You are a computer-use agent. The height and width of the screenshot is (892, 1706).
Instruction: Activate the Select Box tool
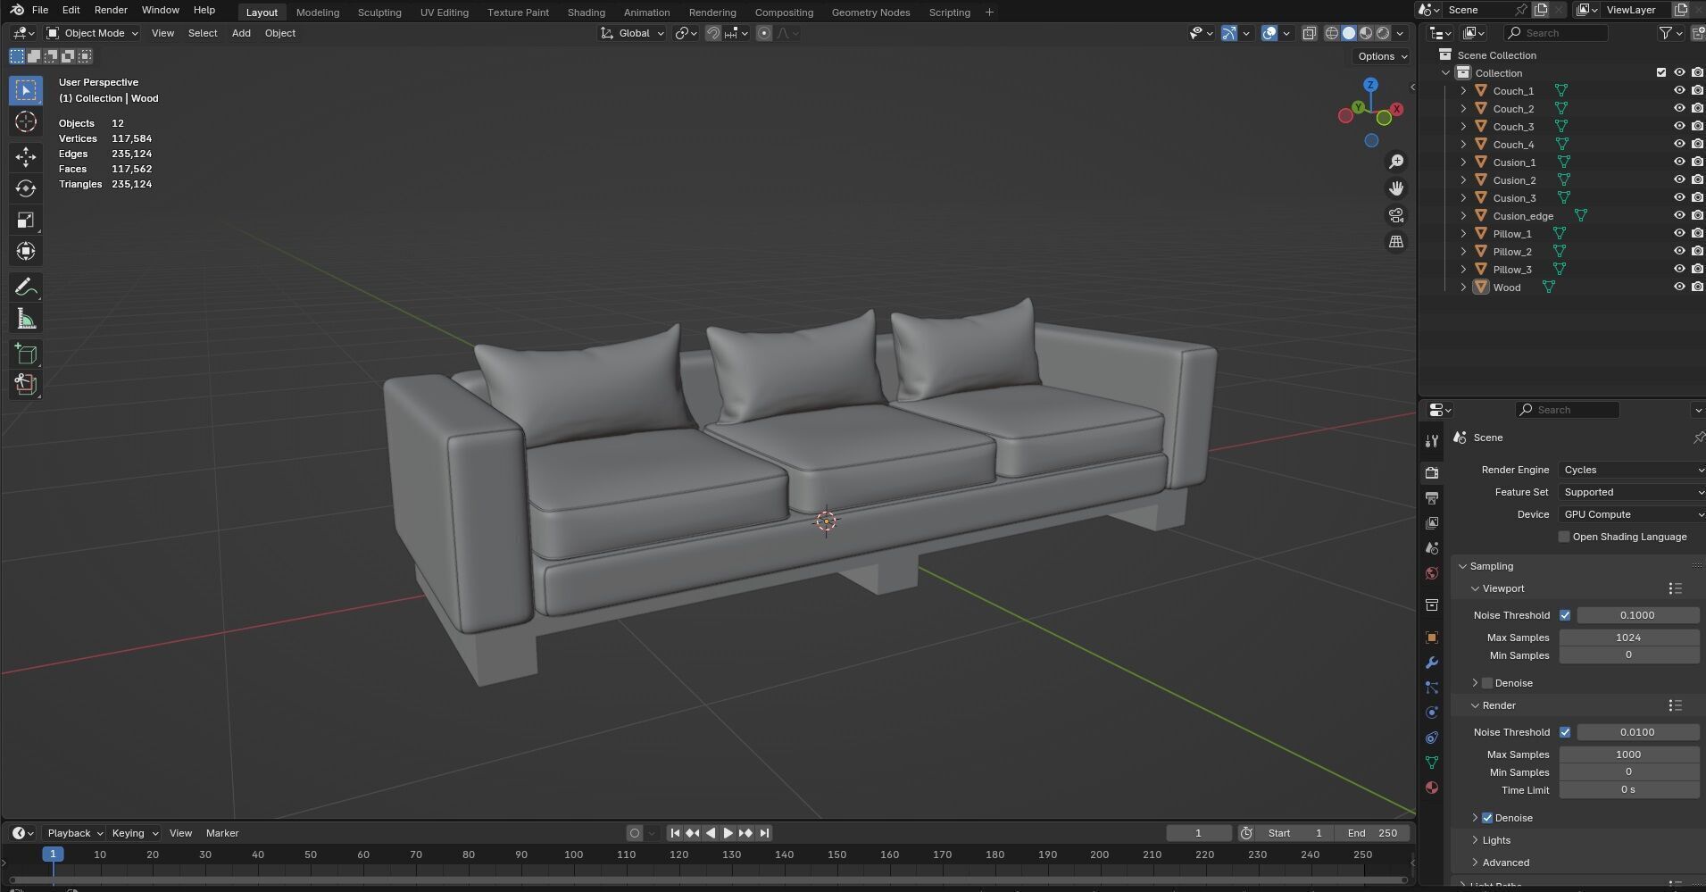point(26,90)
